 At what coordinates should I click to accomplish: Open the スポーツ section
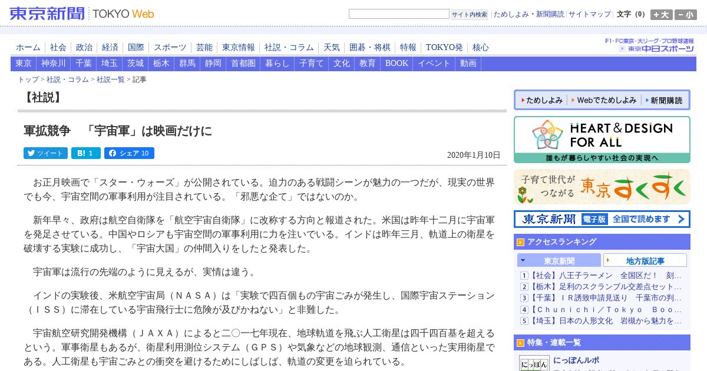(x=170, y=47)
